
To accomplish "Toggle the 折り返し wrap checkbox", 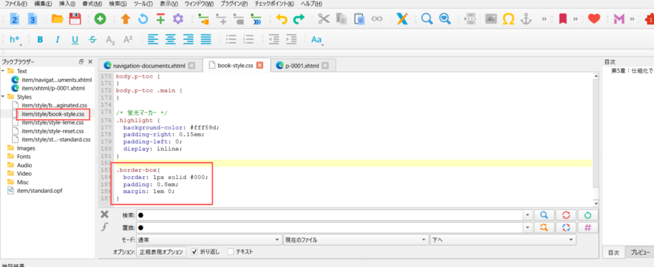I will 195,252.
